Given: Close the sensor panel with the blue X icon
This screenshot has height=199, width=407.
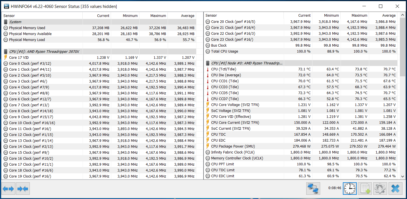Looking at the screenshot, I should [395, 189].
